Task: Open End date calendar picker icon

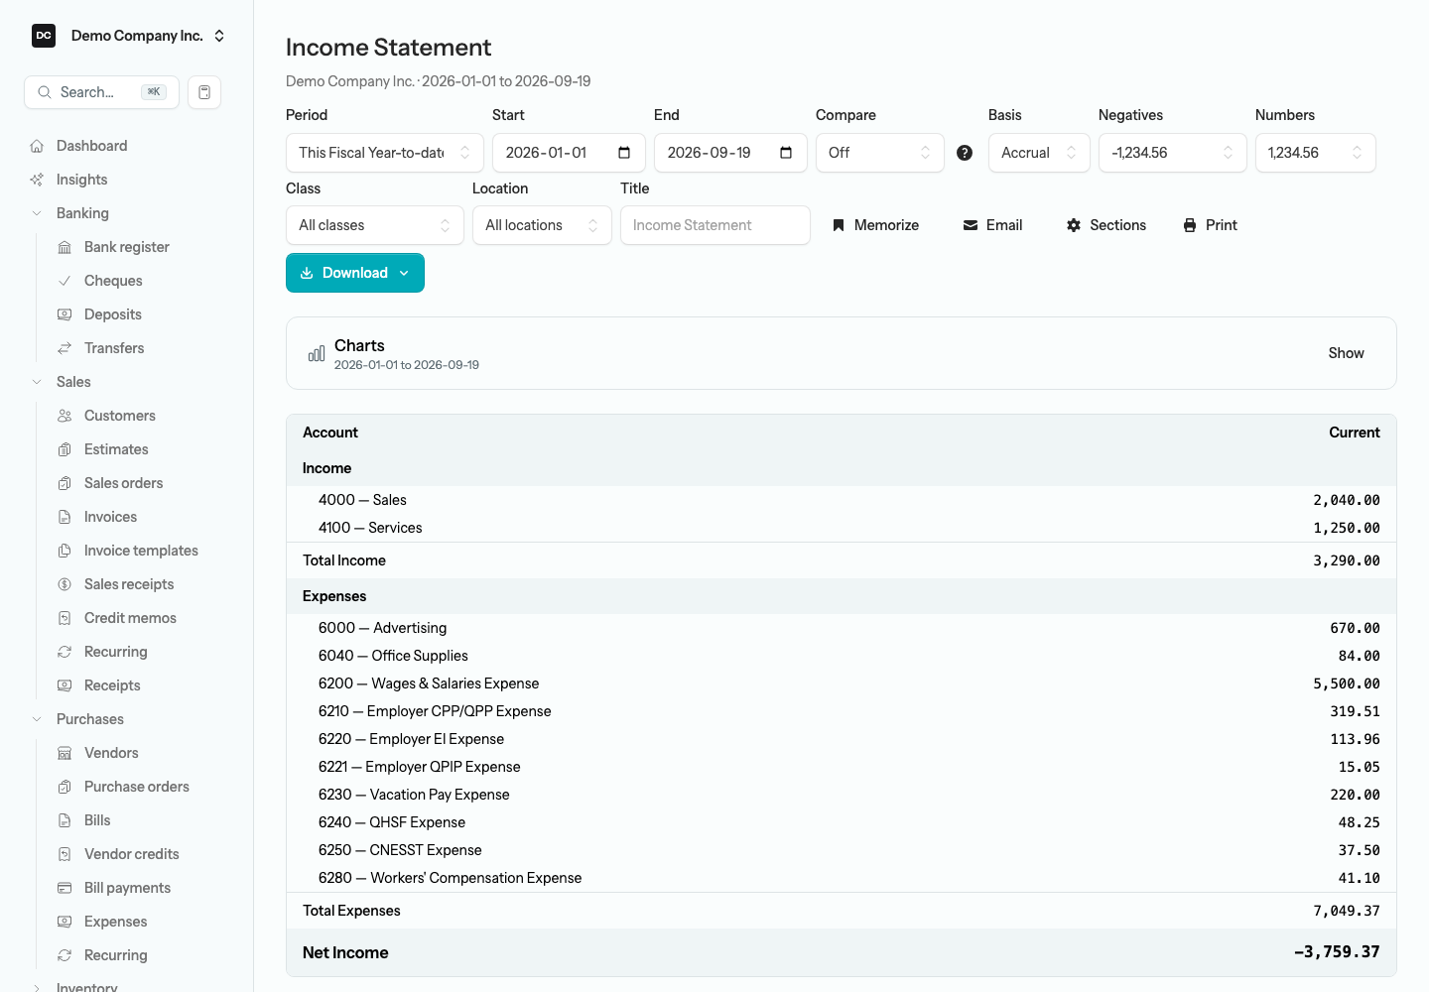Action: pos(786,153)
